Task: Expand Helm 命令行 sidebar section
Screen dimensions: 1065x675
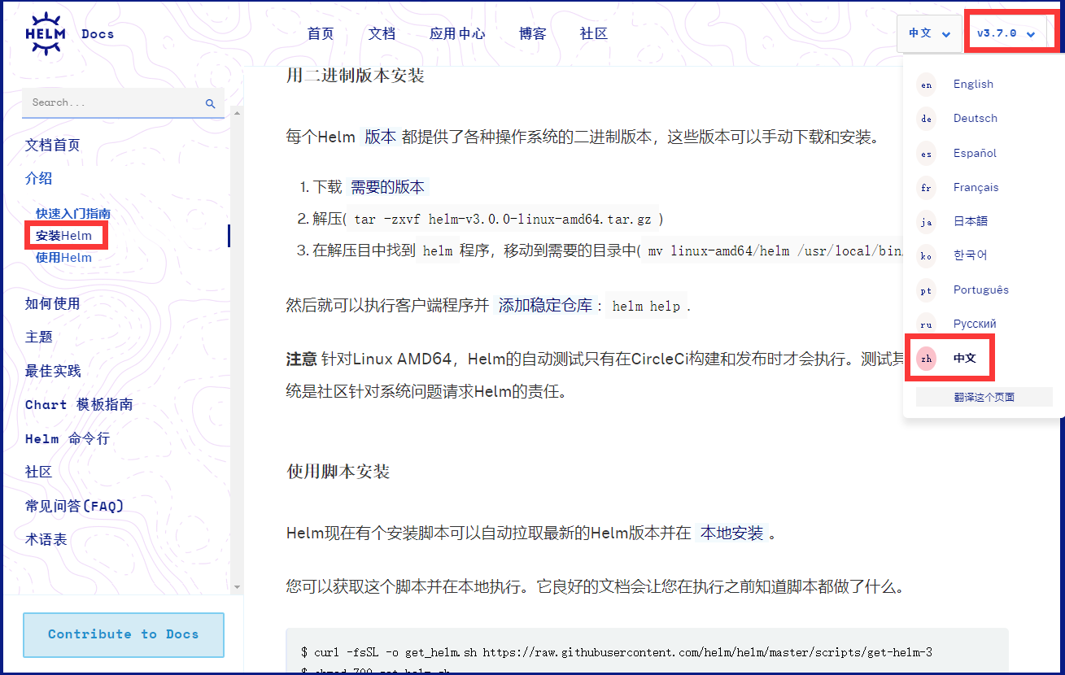Action: (68, 439)
